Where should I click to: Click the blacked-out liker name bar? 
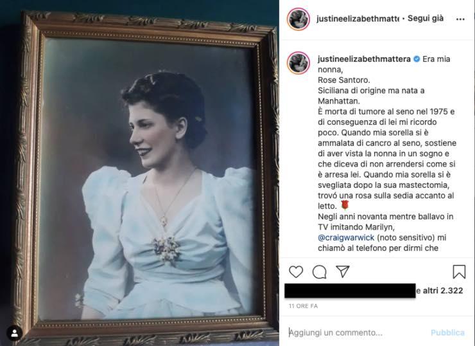click(350, 291)
